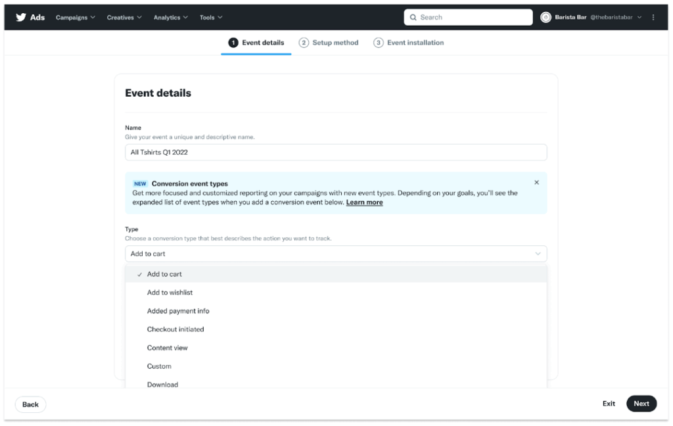Select the Add to wishlist option
Screen dimensions: 673x426
coord(170,293)
